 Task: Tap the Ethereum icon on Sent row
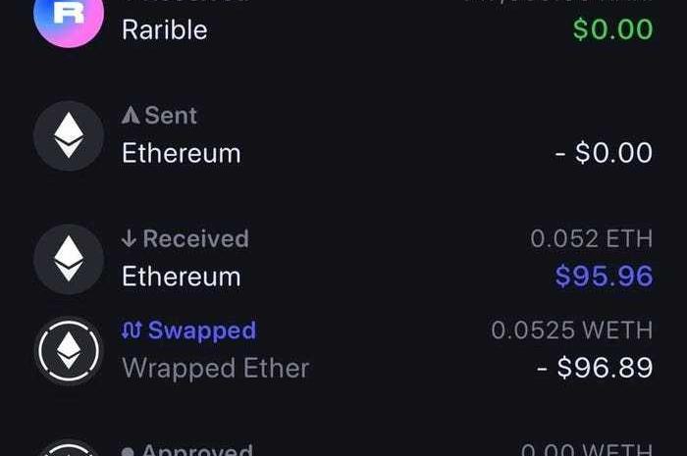(69, 135)
